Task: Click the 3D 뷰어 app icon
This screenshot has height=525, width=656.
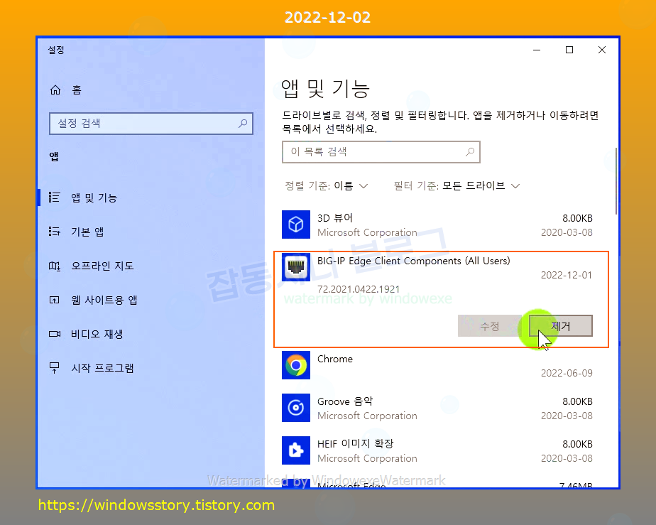Action: (296, 224)
